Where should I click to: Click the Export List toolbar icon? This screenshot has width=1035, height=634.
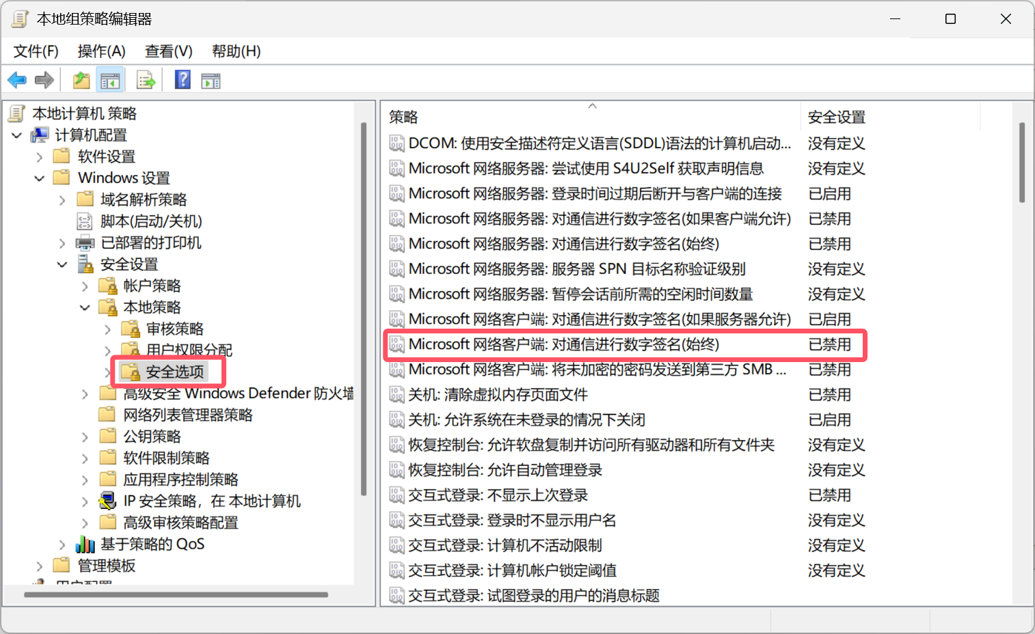click(146, 81)
